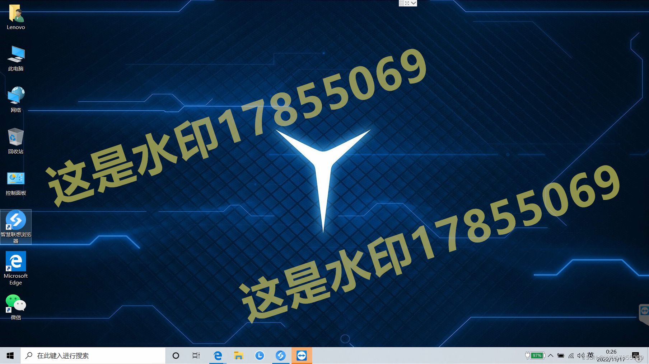Open the blue clock app on taskbar
This screenshot has width=649, height=364.
click(260, 355)
